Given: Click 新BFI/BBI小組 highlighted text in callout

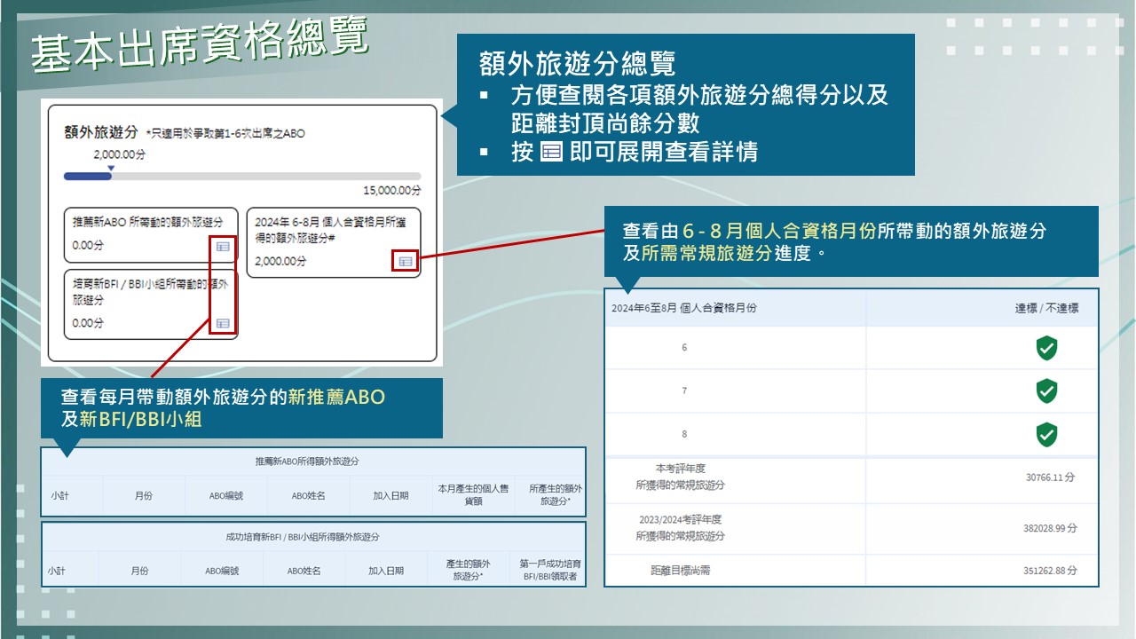Looking at the screenshot, I should coord(141,418).
